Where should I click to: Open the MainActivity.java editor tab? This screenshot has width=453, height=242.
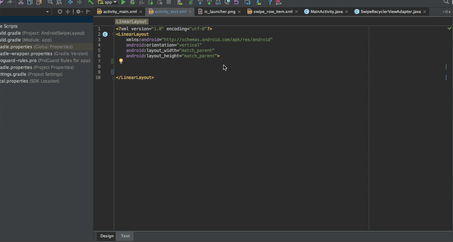(326, 12)
